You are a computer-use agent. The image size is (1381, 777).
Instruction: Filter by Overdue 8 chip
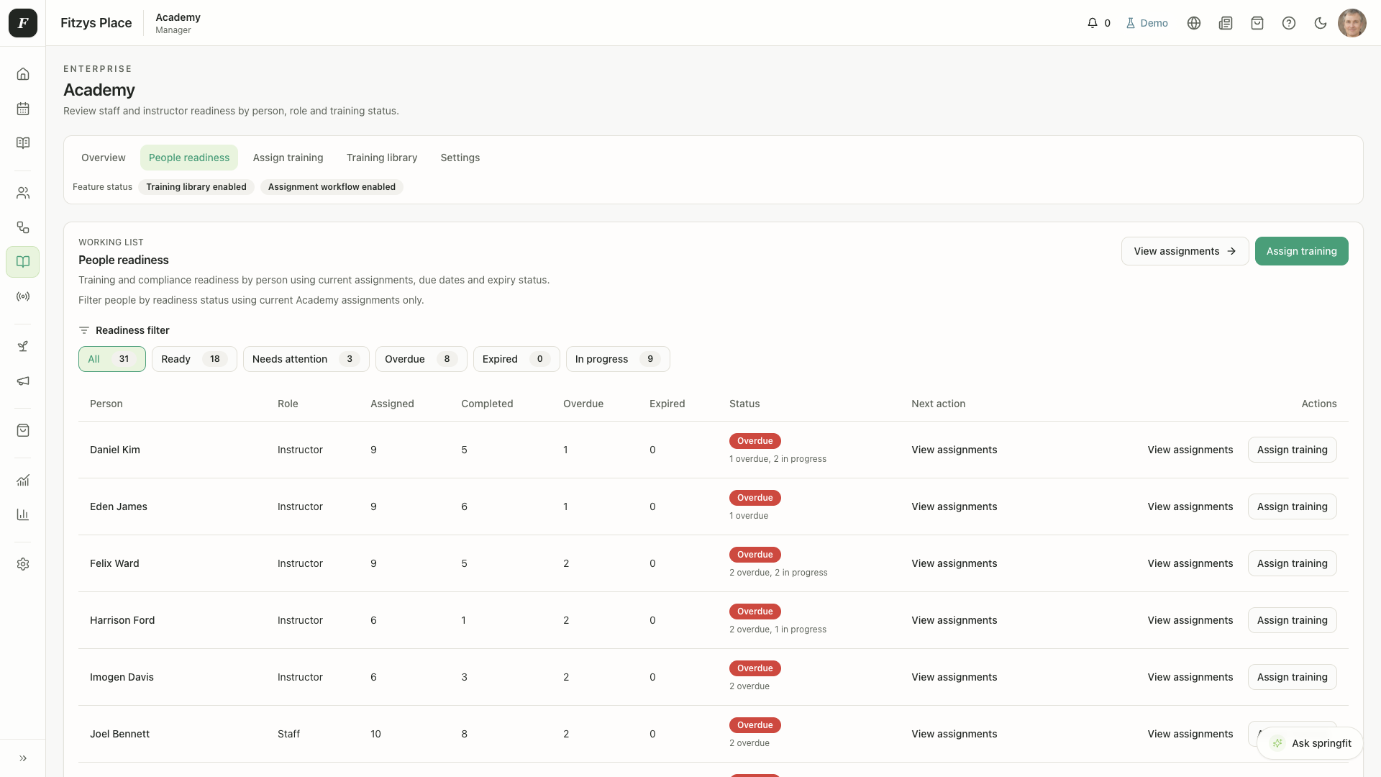(421, 359)
